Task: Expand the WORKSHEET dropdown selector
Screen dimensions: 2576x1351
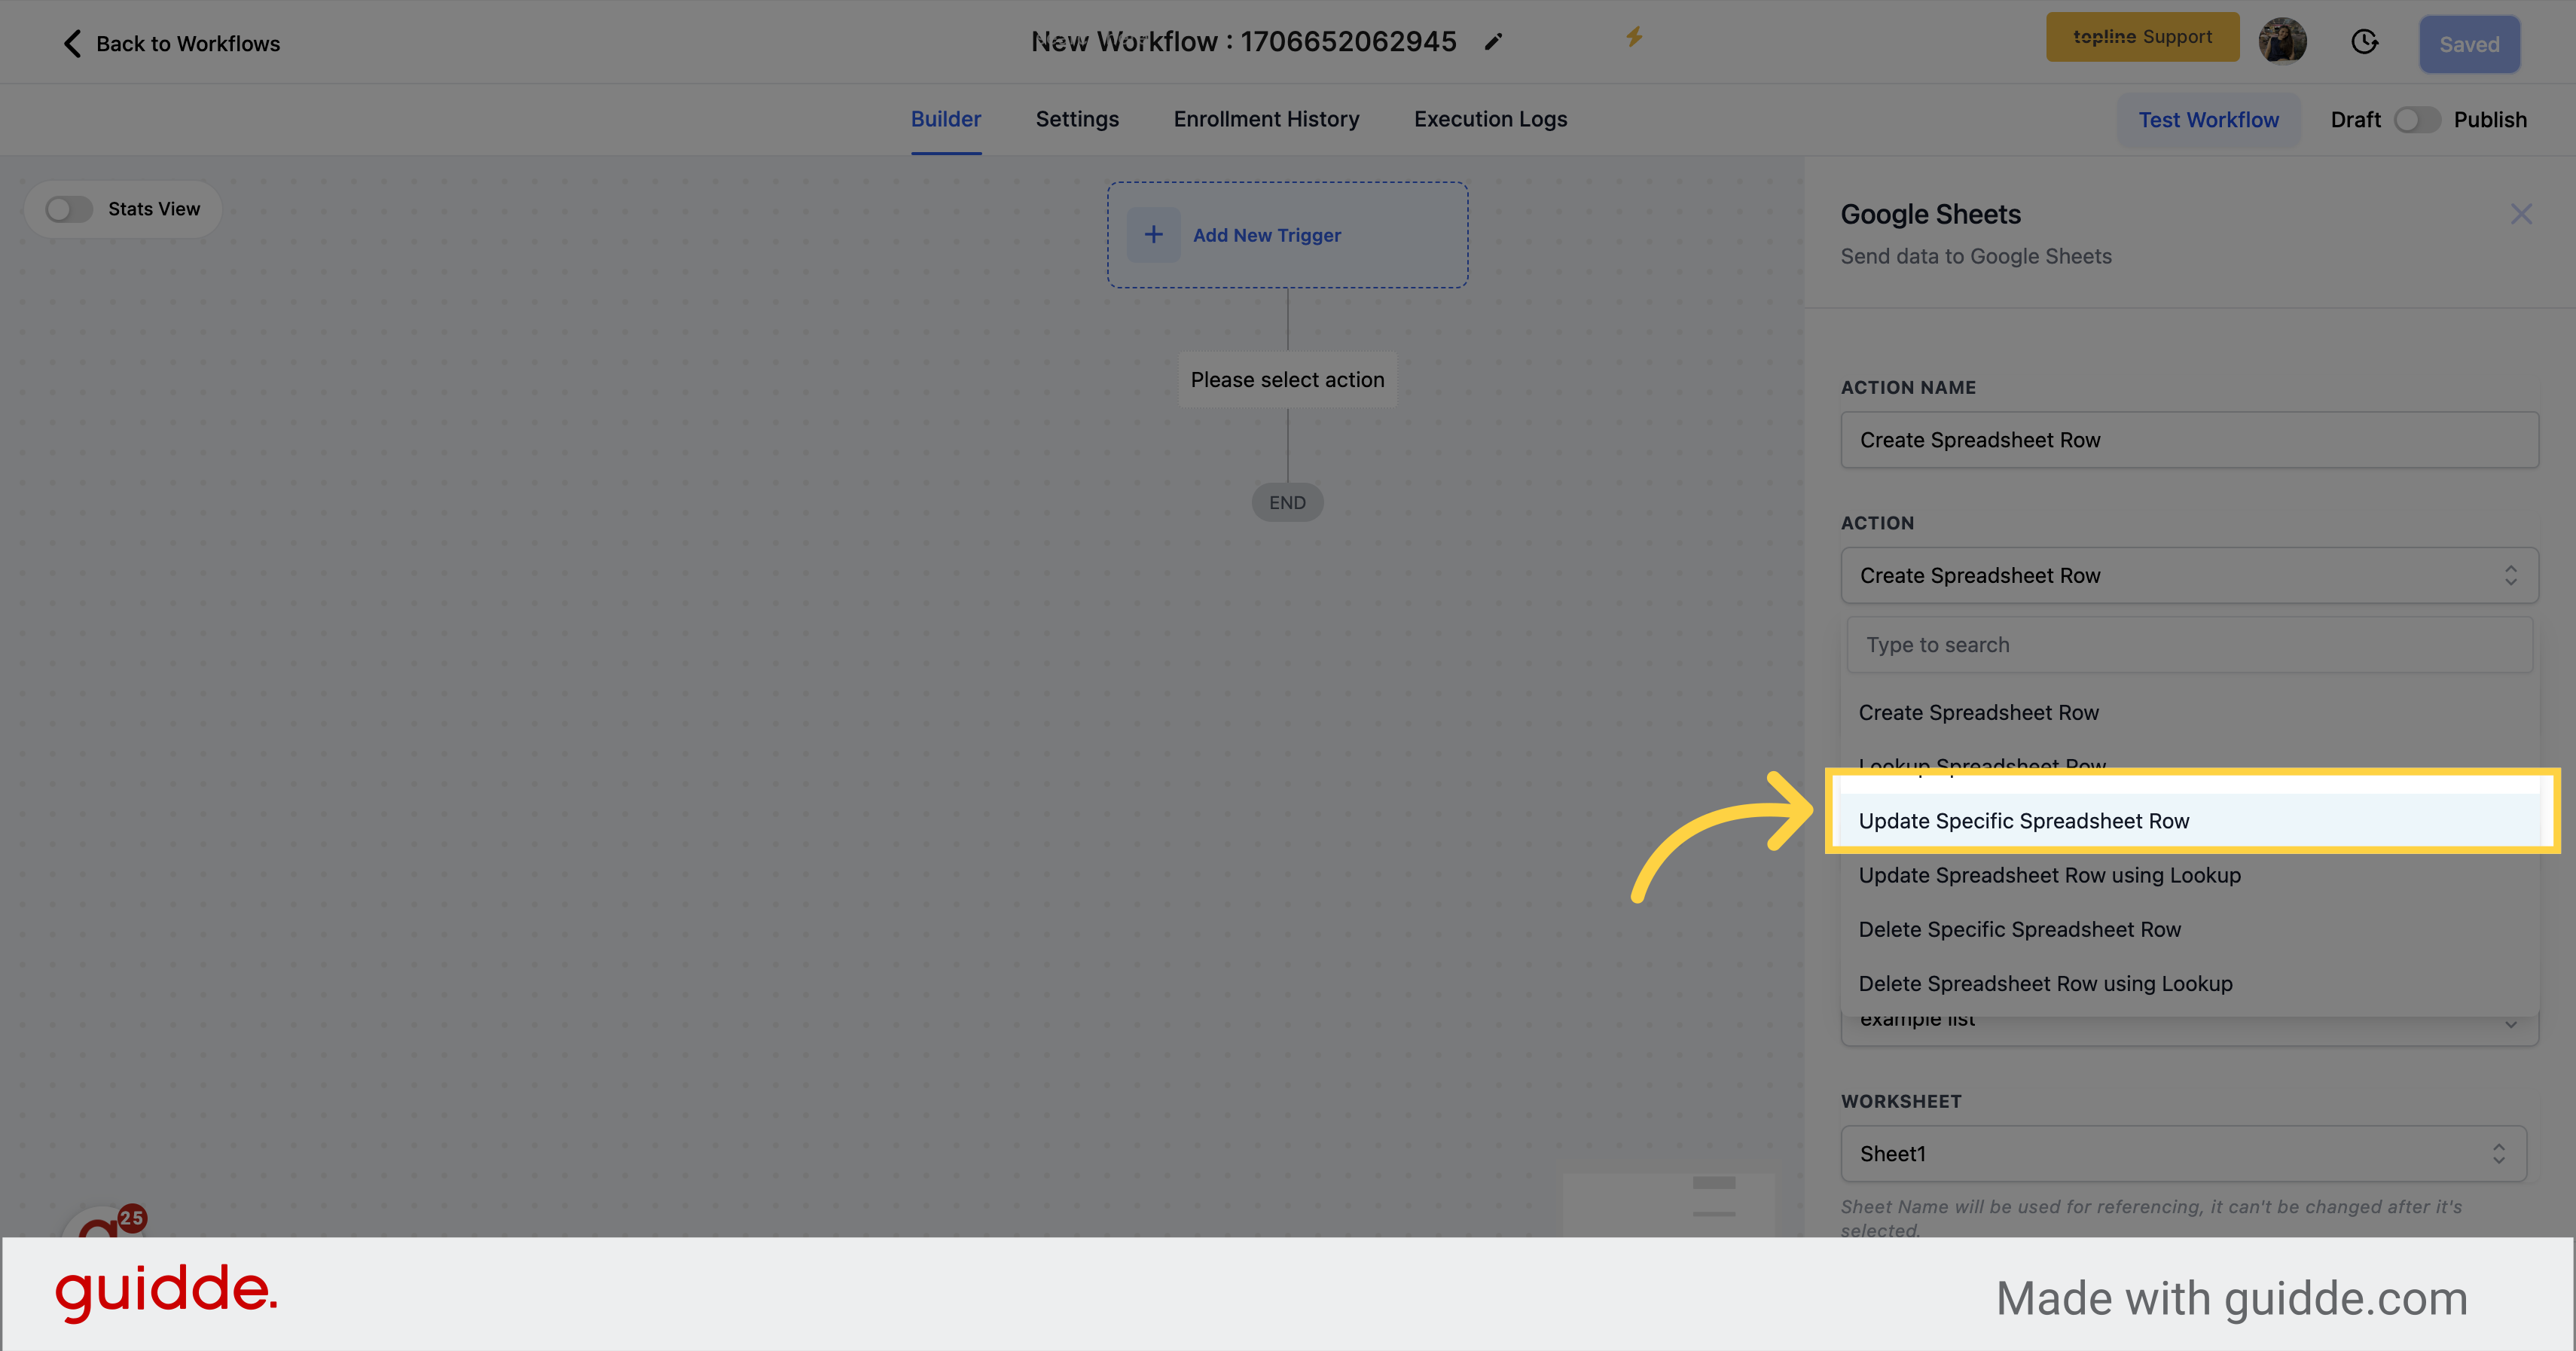Action: click(2190, 1154)
